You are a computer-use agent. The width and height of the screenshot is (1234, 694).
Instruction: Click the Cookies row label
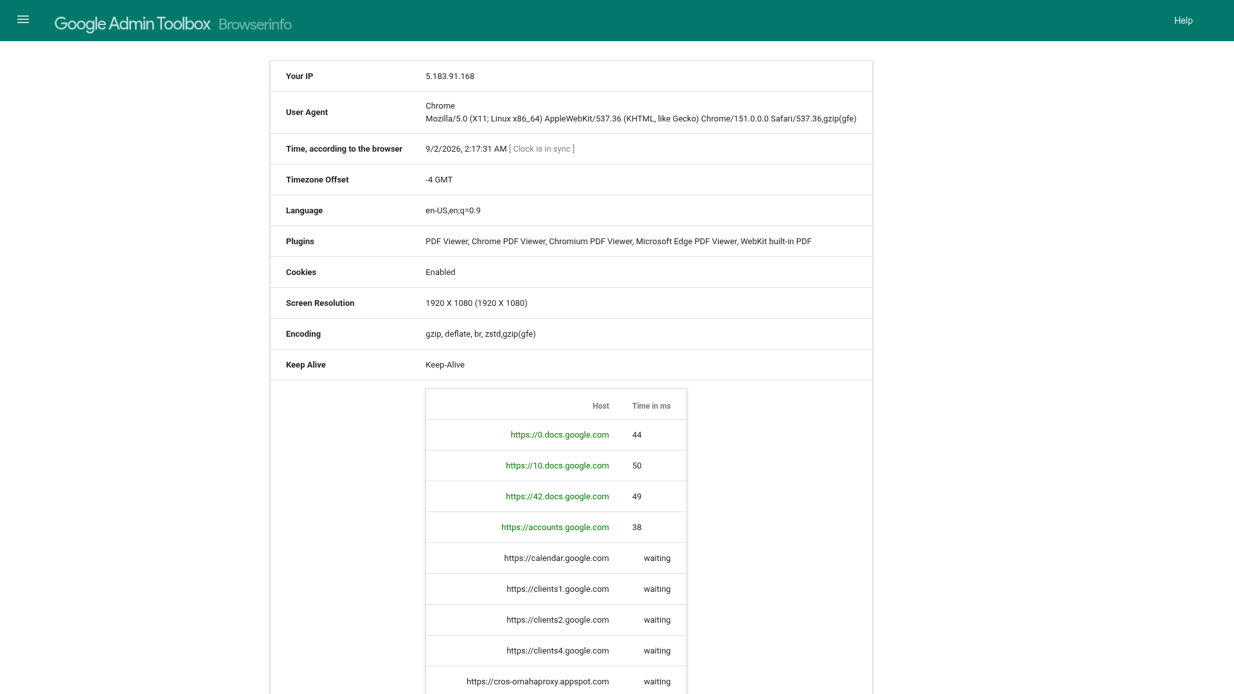tap(301, 272)
